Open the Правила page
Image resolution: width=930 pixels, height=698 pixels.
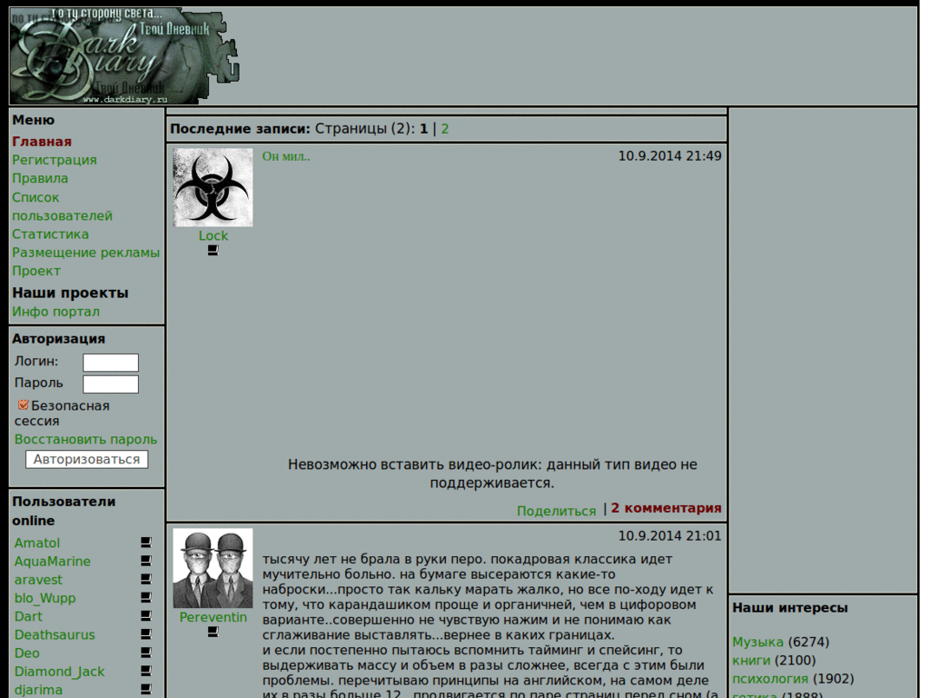(40, 178)
